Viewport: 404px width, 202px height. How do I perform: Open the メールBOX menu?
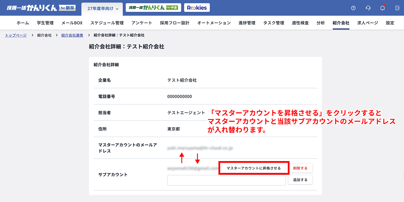click(x=72, y=23)
